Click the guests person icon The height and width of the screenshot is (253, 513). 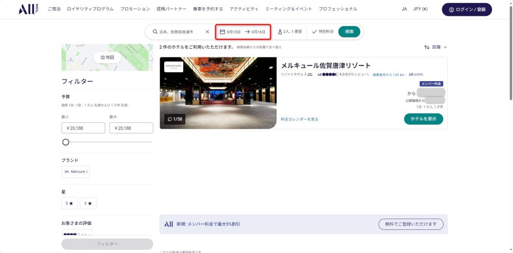coord(280,32)
